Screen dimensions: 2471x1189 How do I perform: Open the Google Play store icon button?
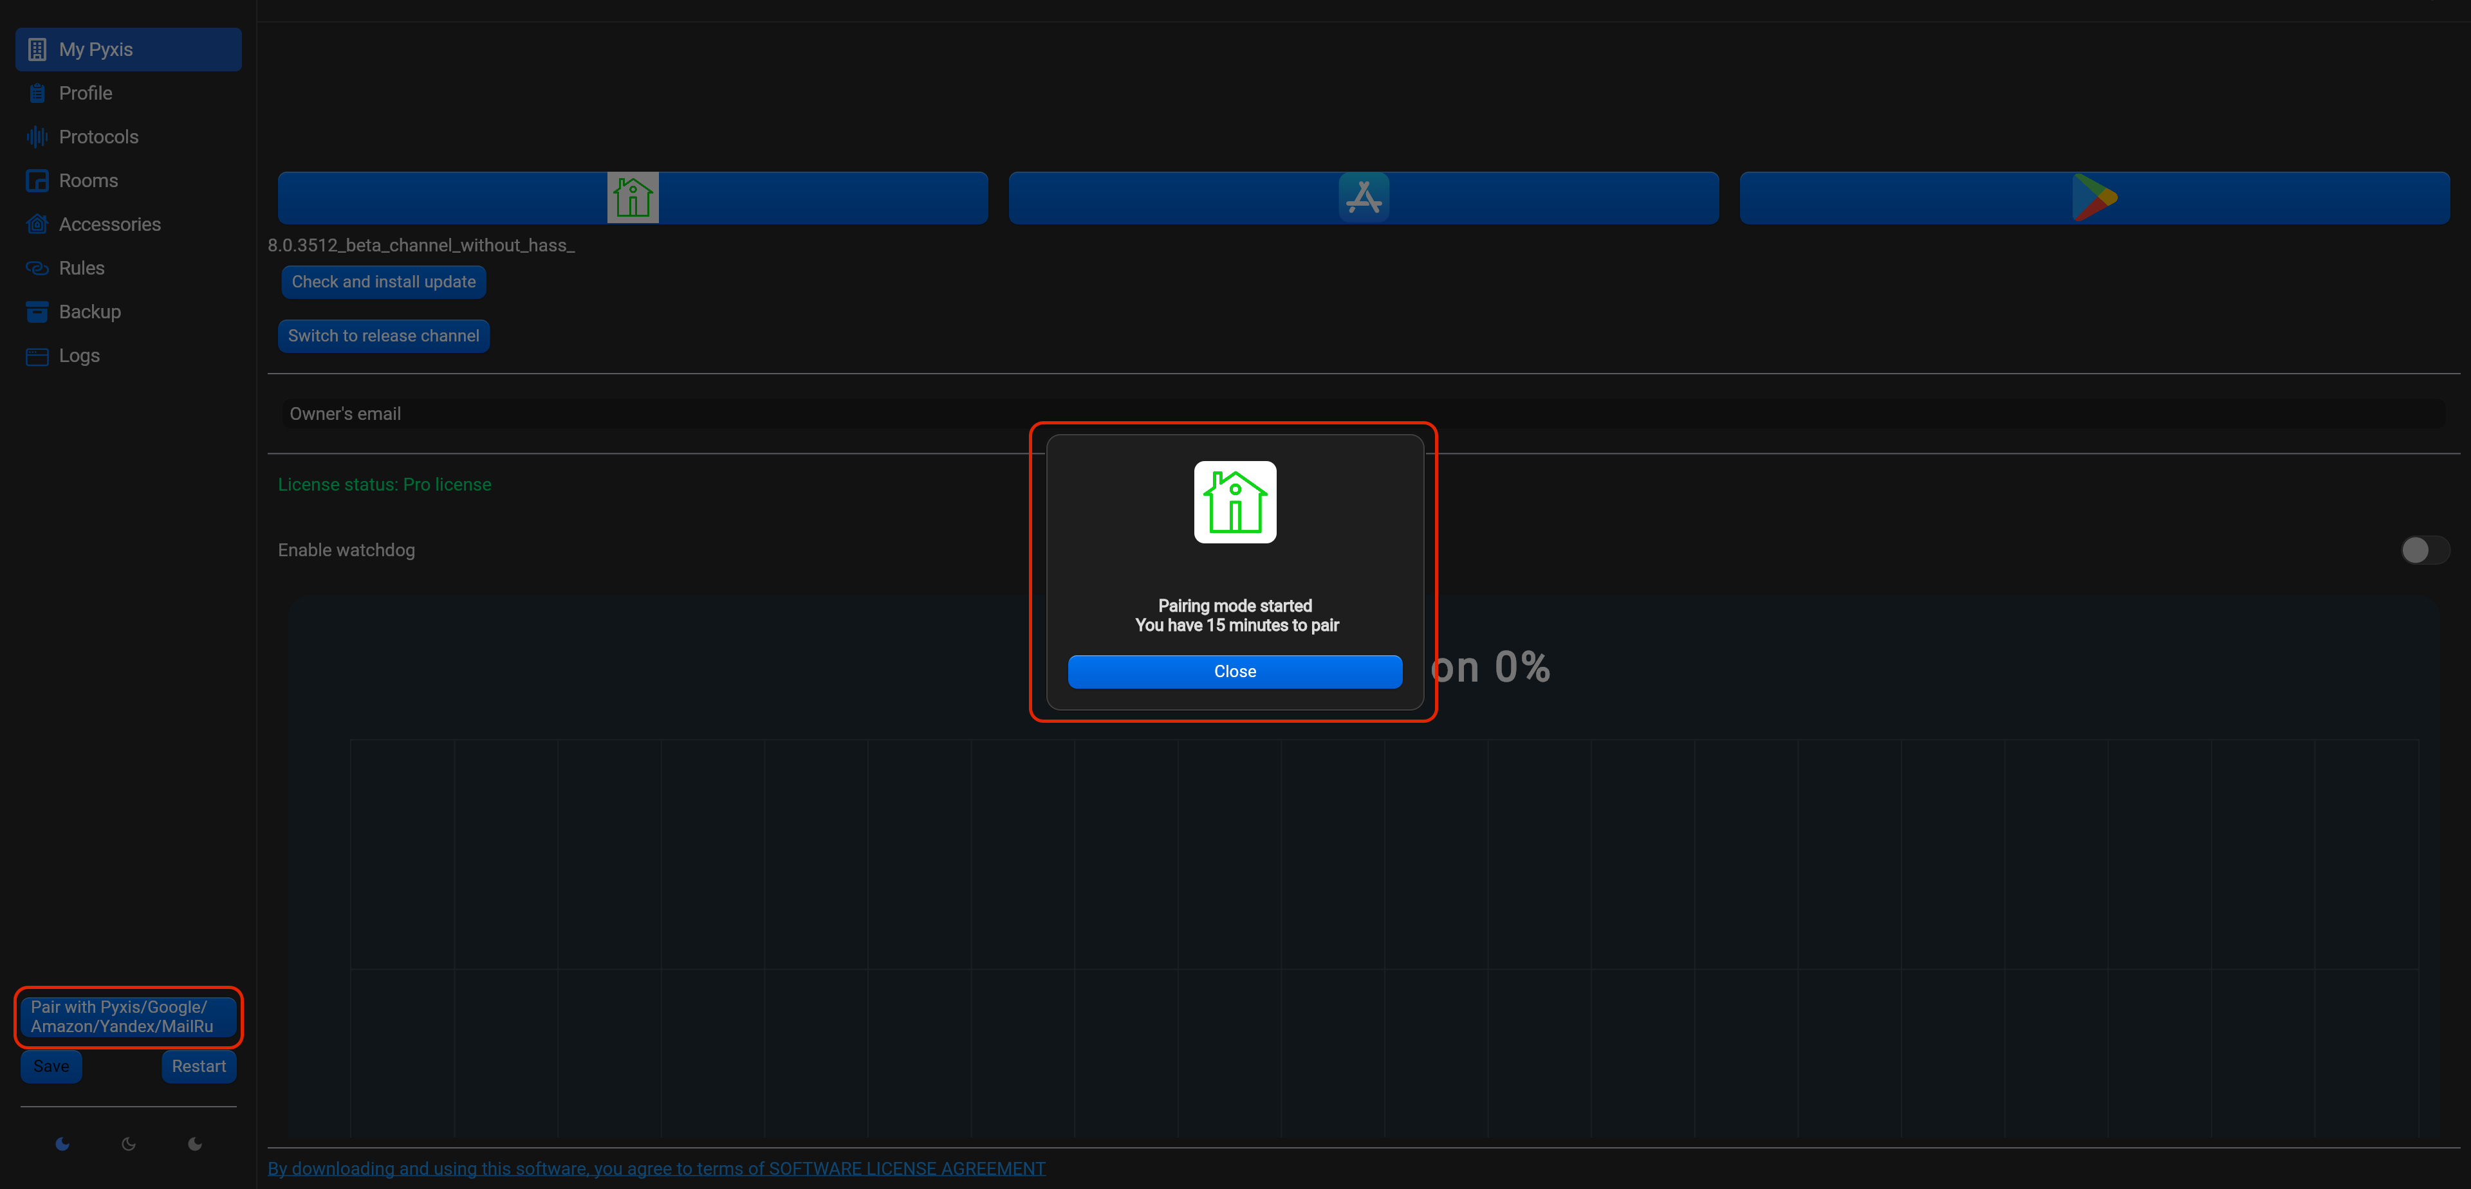tap(2094, 197)
